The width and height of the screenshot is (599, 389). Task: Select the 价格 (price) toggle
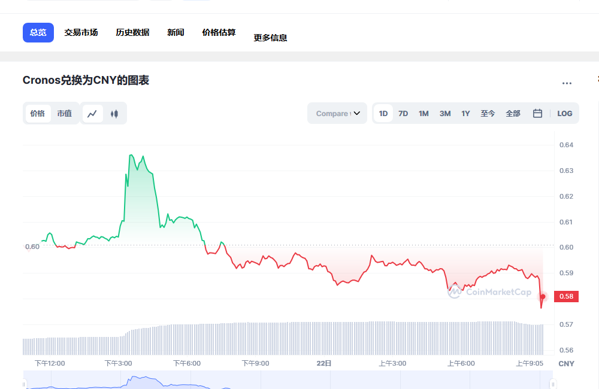click(37, 114)
